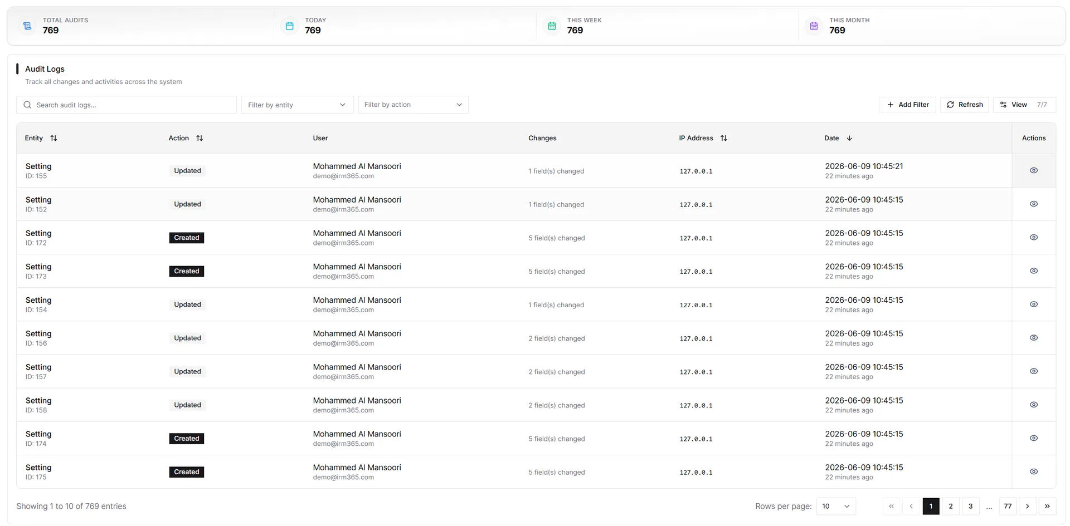Open View columns options
The image size is (1070, 526).
1024,105
